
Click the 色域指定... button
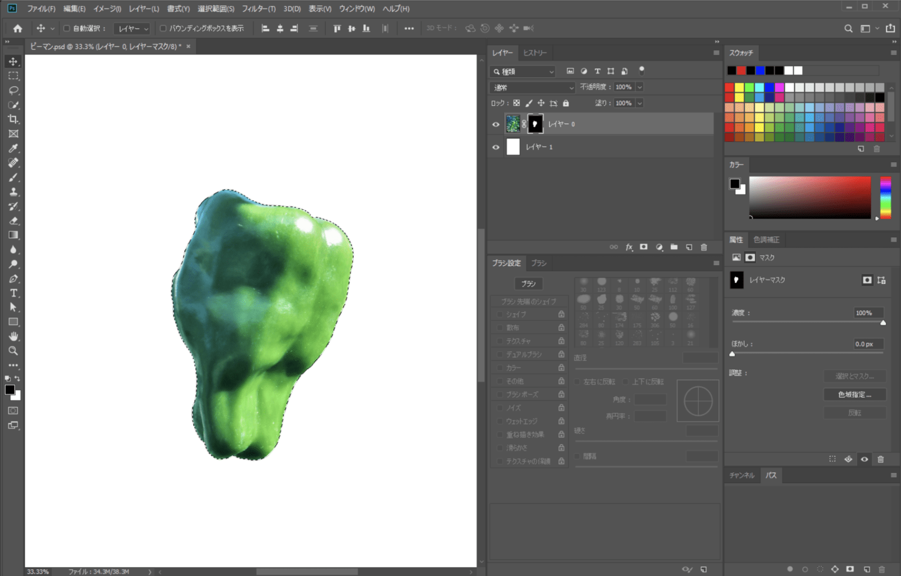pyautogui.click(x=854, y=395)
